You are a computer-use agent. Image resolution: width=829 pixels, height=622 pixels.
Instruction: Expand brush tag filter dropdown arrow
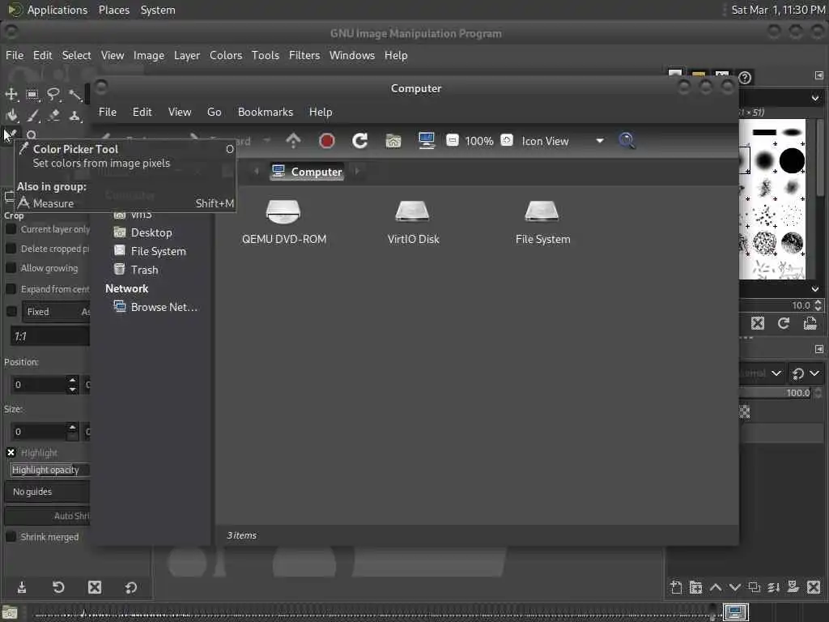pos(814,98)
